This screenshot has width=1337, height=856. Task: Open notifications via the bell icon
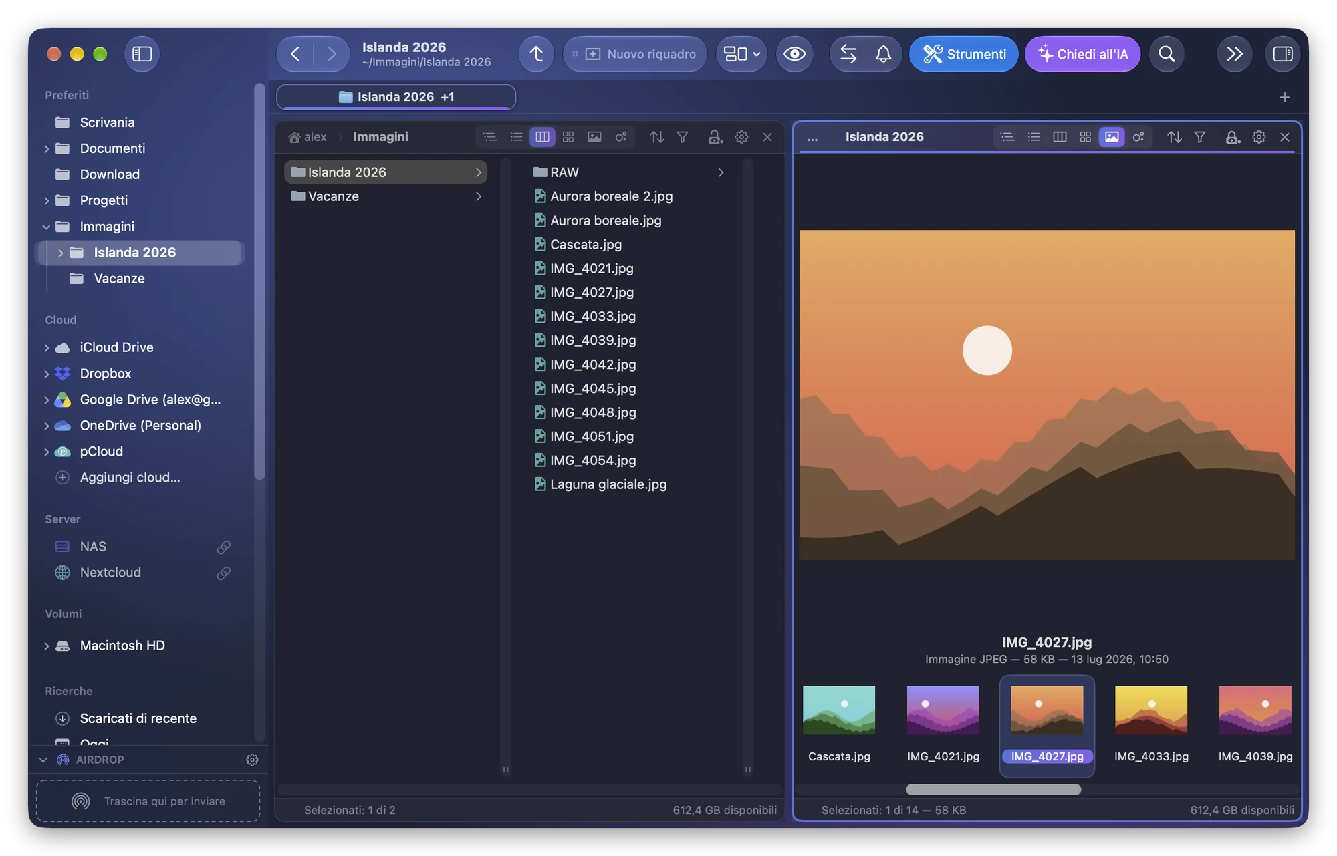click(883, 54)
